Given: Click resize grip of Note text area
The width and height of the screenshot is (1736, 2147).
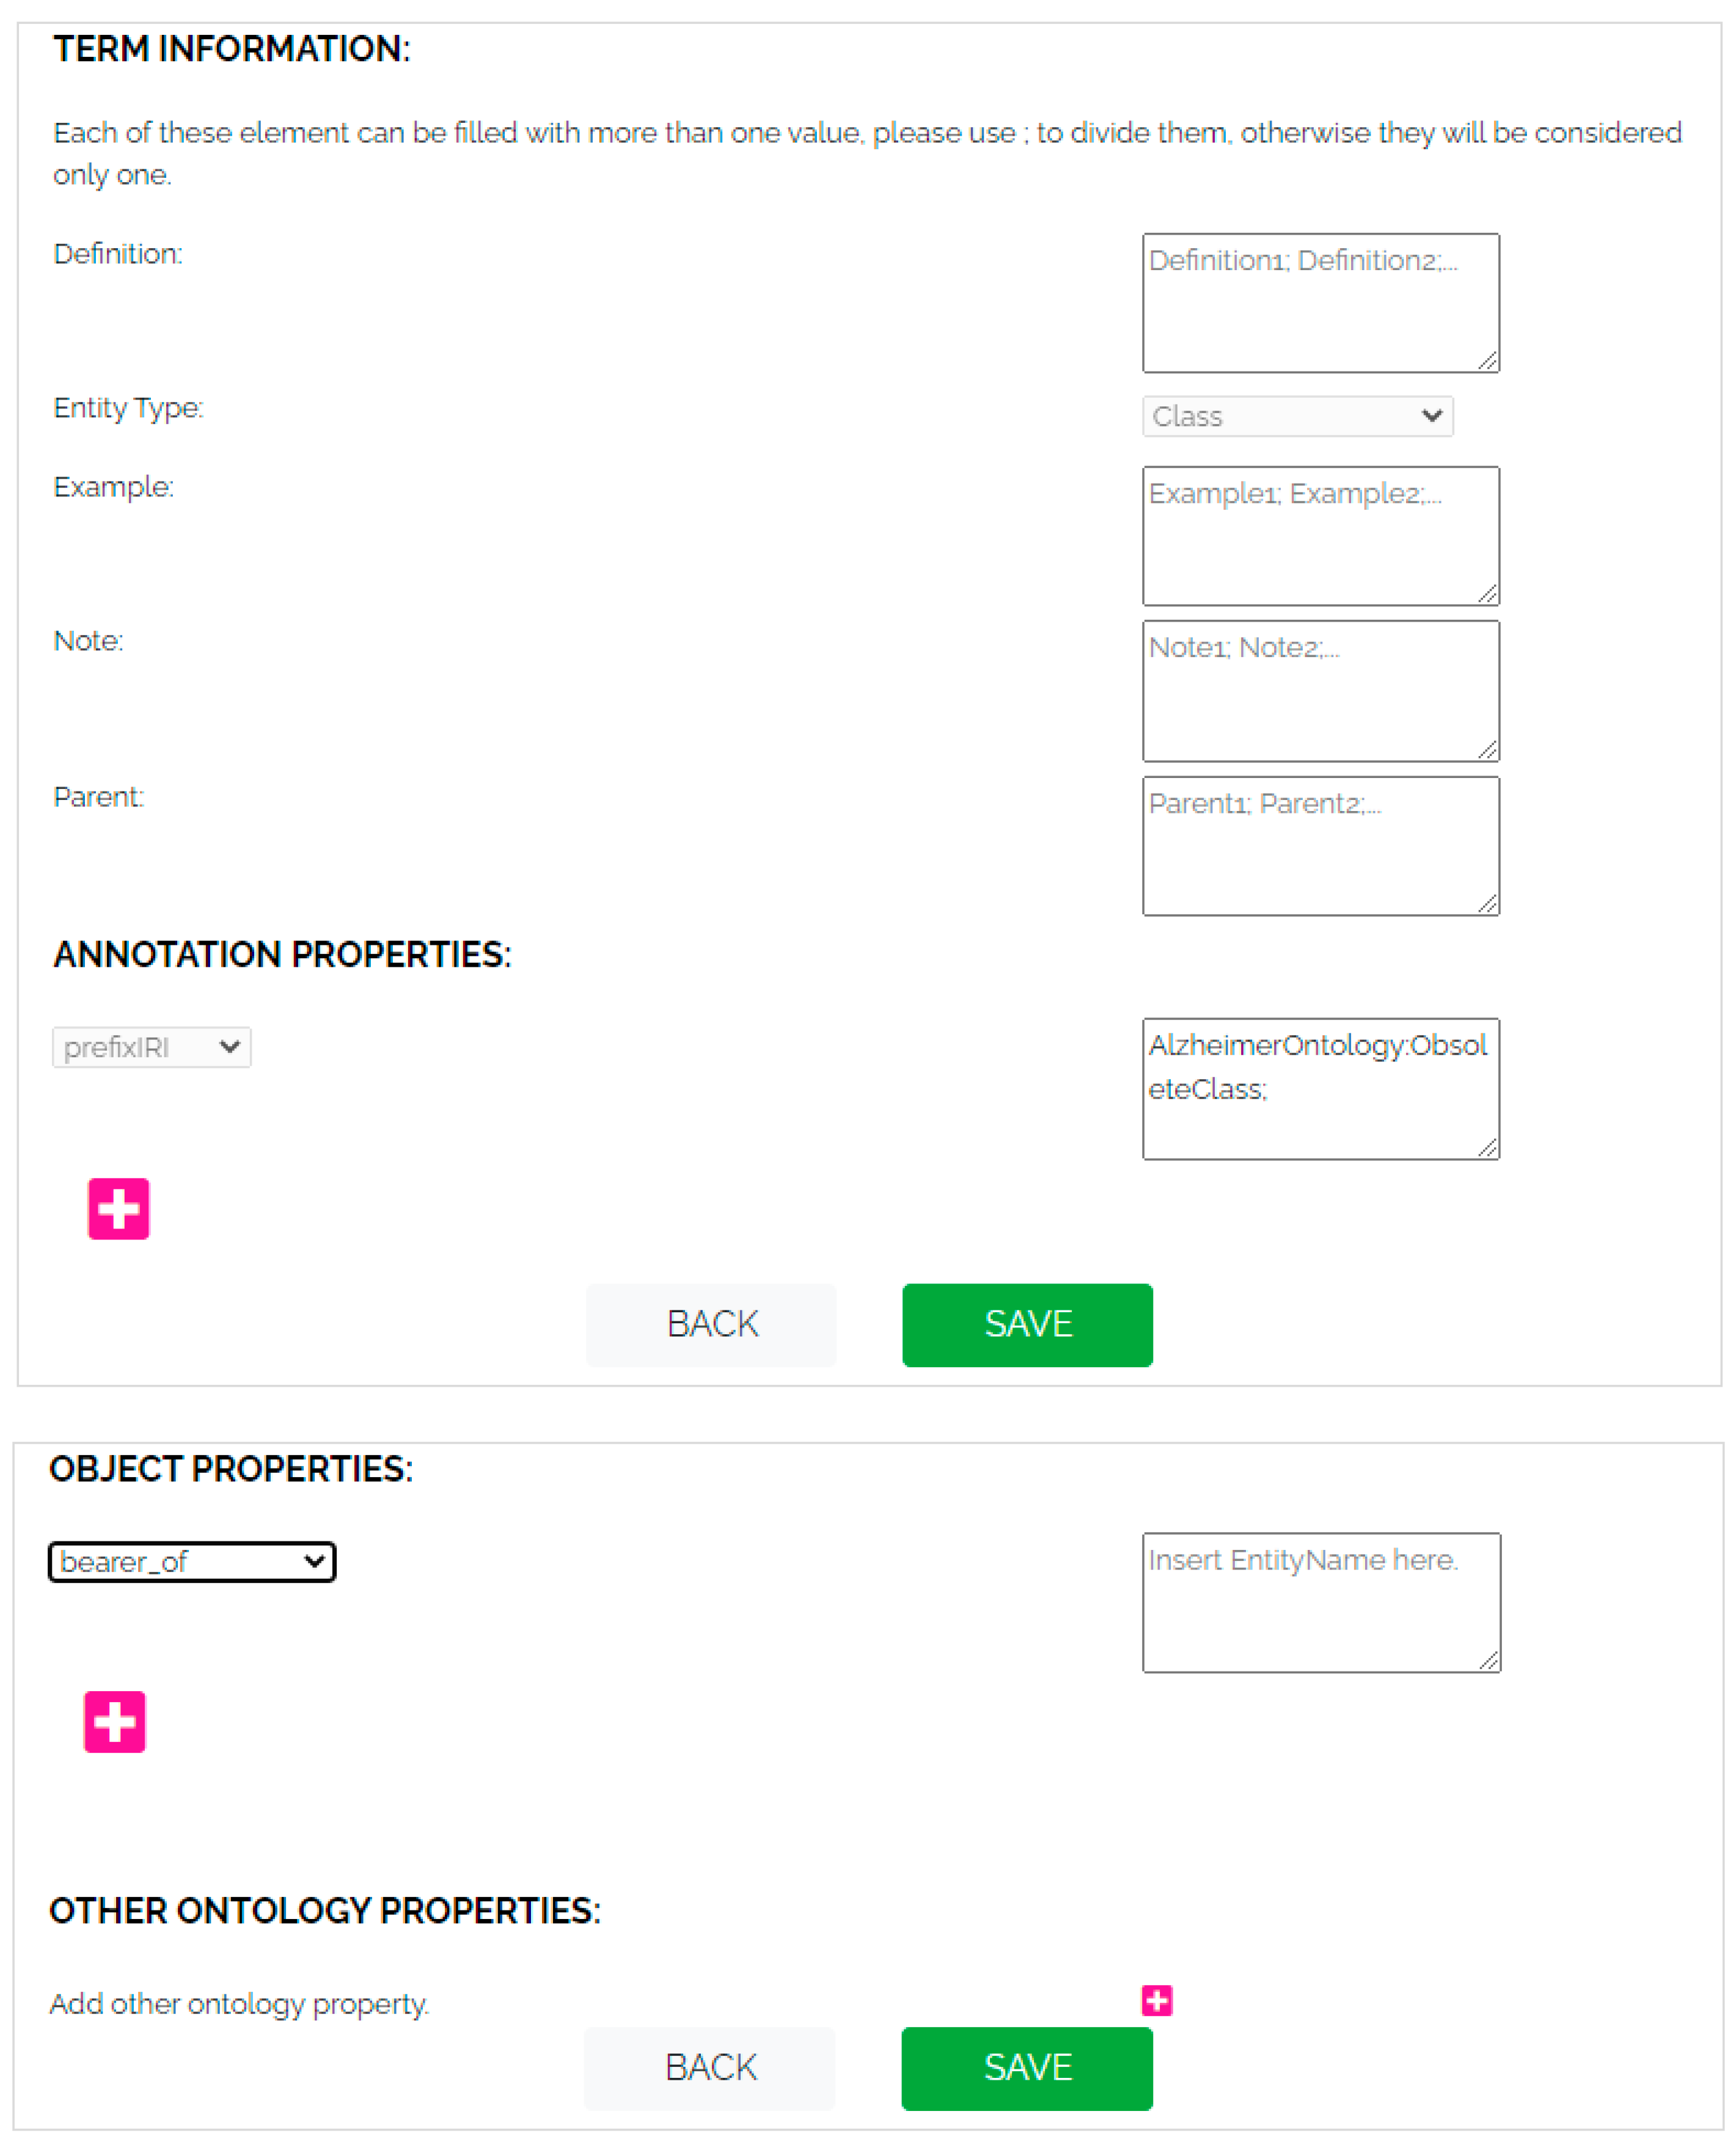Looking at the screenshot, I should pyautogui.click(x=1488, y=750).
